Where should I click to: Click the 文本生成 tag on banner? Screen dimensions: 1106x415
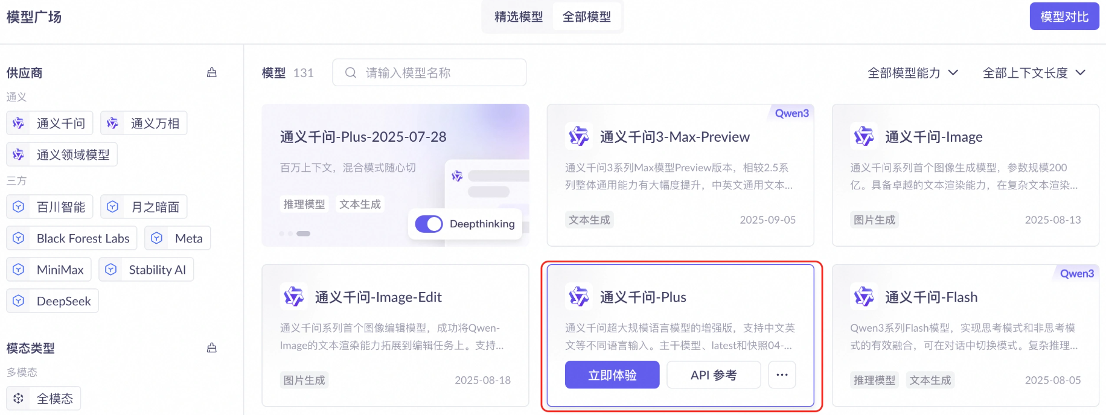[360, 204]
